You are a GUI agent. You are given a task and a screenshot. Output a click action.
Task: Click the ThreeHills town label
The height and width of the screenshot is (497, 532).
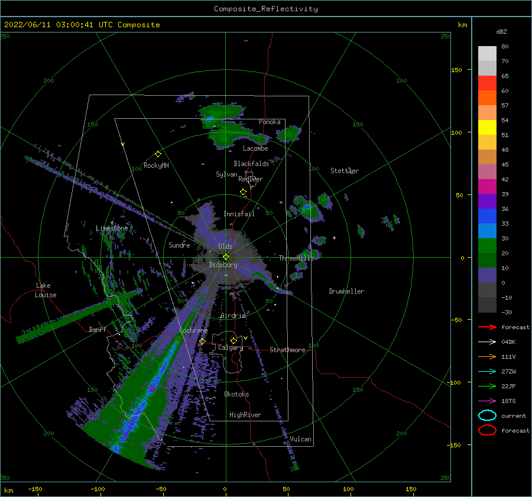point(297,258)
